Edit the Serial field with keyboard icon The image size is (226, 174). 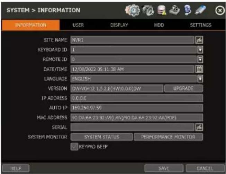(x=199, y=127)
